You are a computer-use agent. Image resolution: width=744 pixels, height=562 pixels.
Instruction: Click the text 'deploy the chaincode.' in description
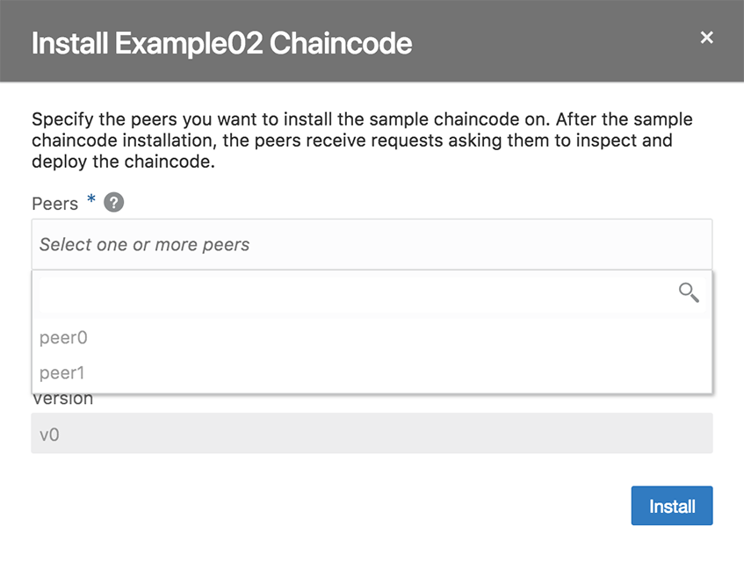coord(123,162)
